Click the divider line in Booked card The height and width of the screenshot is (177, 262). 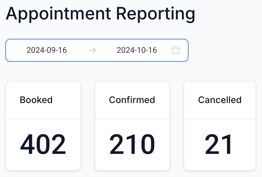43,119
